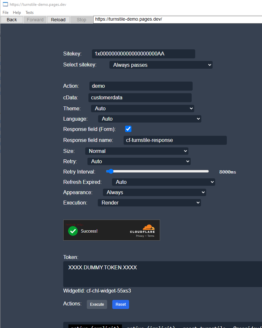Viewport: 262px width, 328px height.
Task: Open the Refresh Expired dropdown
Action: tap(163, 182)
